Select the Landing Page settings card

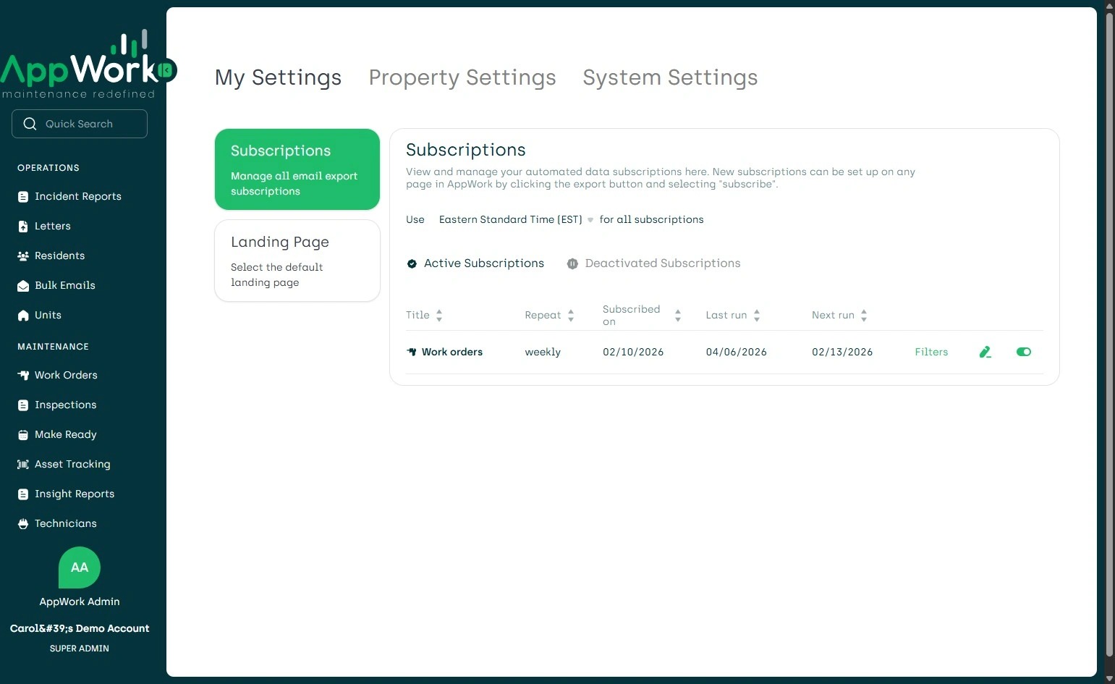pos(297,261)
